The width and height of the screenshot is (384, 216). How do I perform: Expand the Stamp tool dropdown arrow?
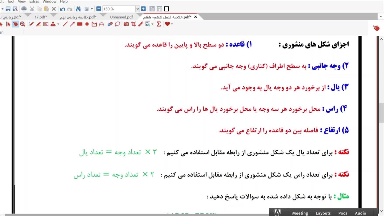[x=58, y=24]
